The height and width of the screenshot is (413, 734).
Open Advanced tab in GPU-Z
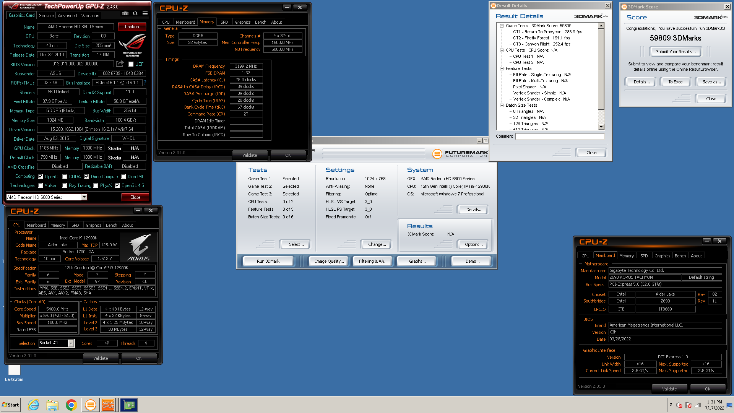pos(67,16)
